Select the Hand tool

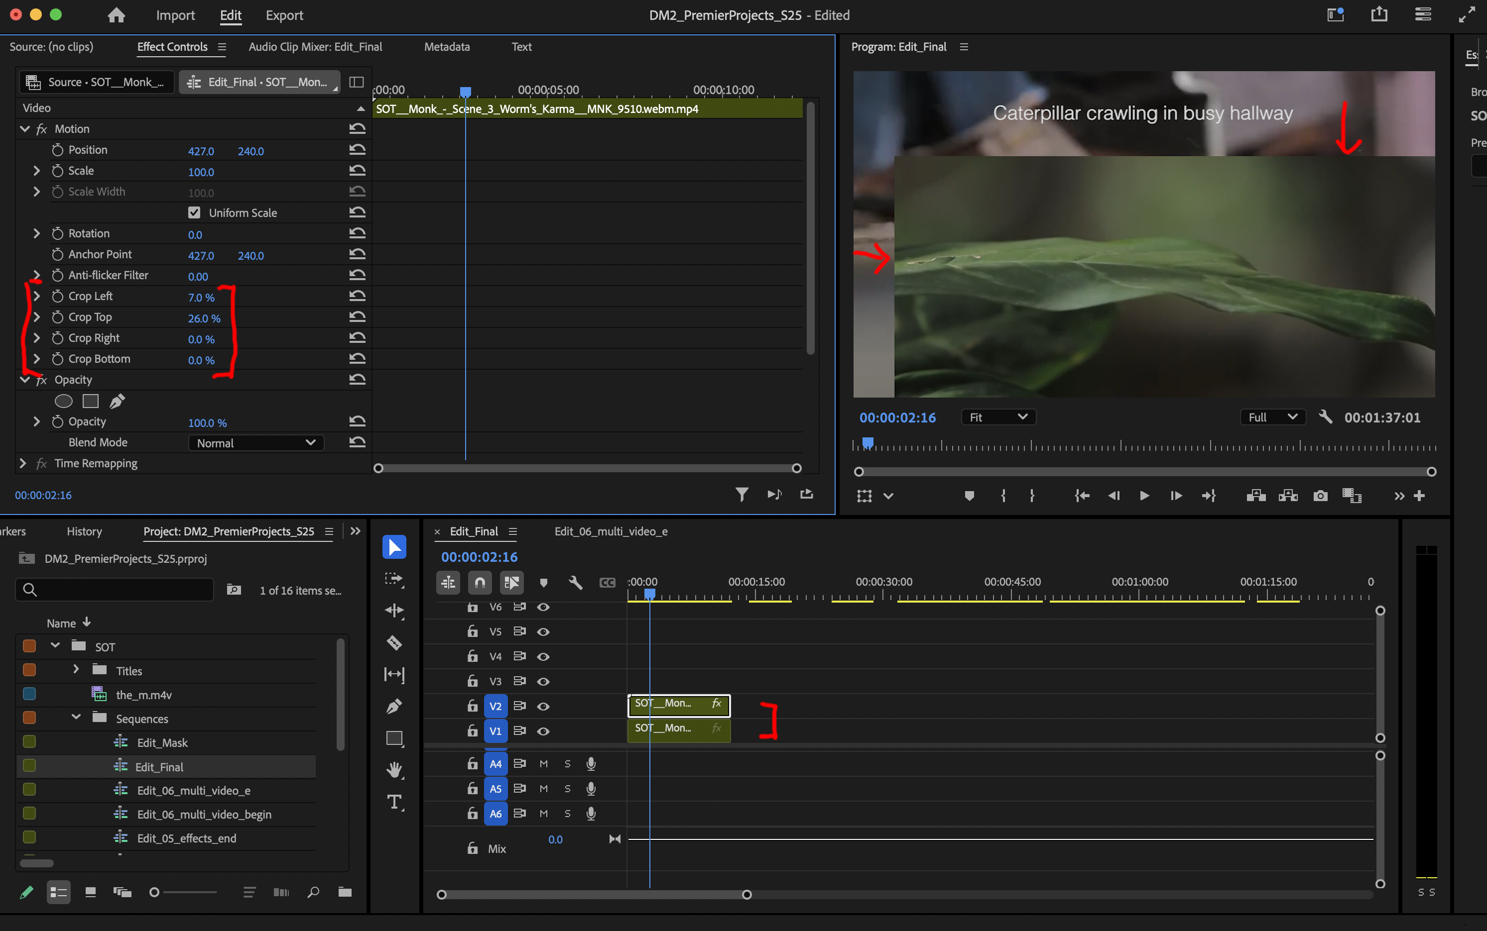(x=394, y=770)
